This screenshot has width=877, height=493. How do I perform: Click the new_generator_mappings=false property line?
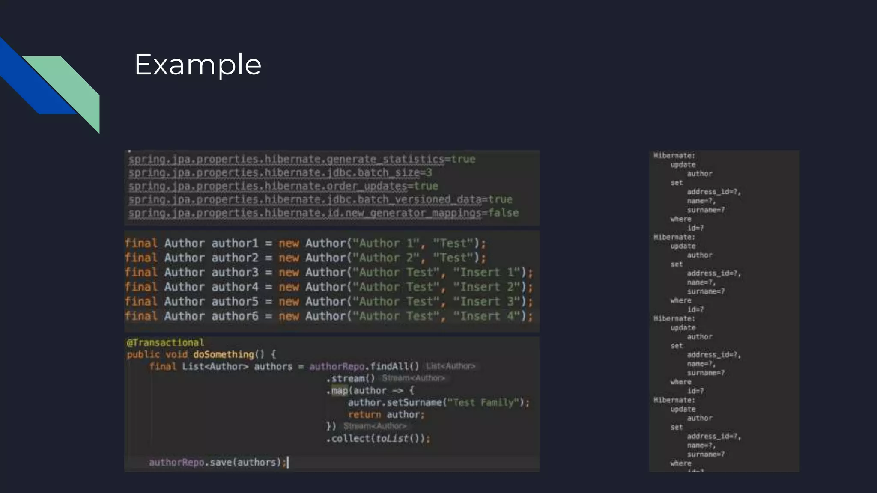tap(323, 213)
